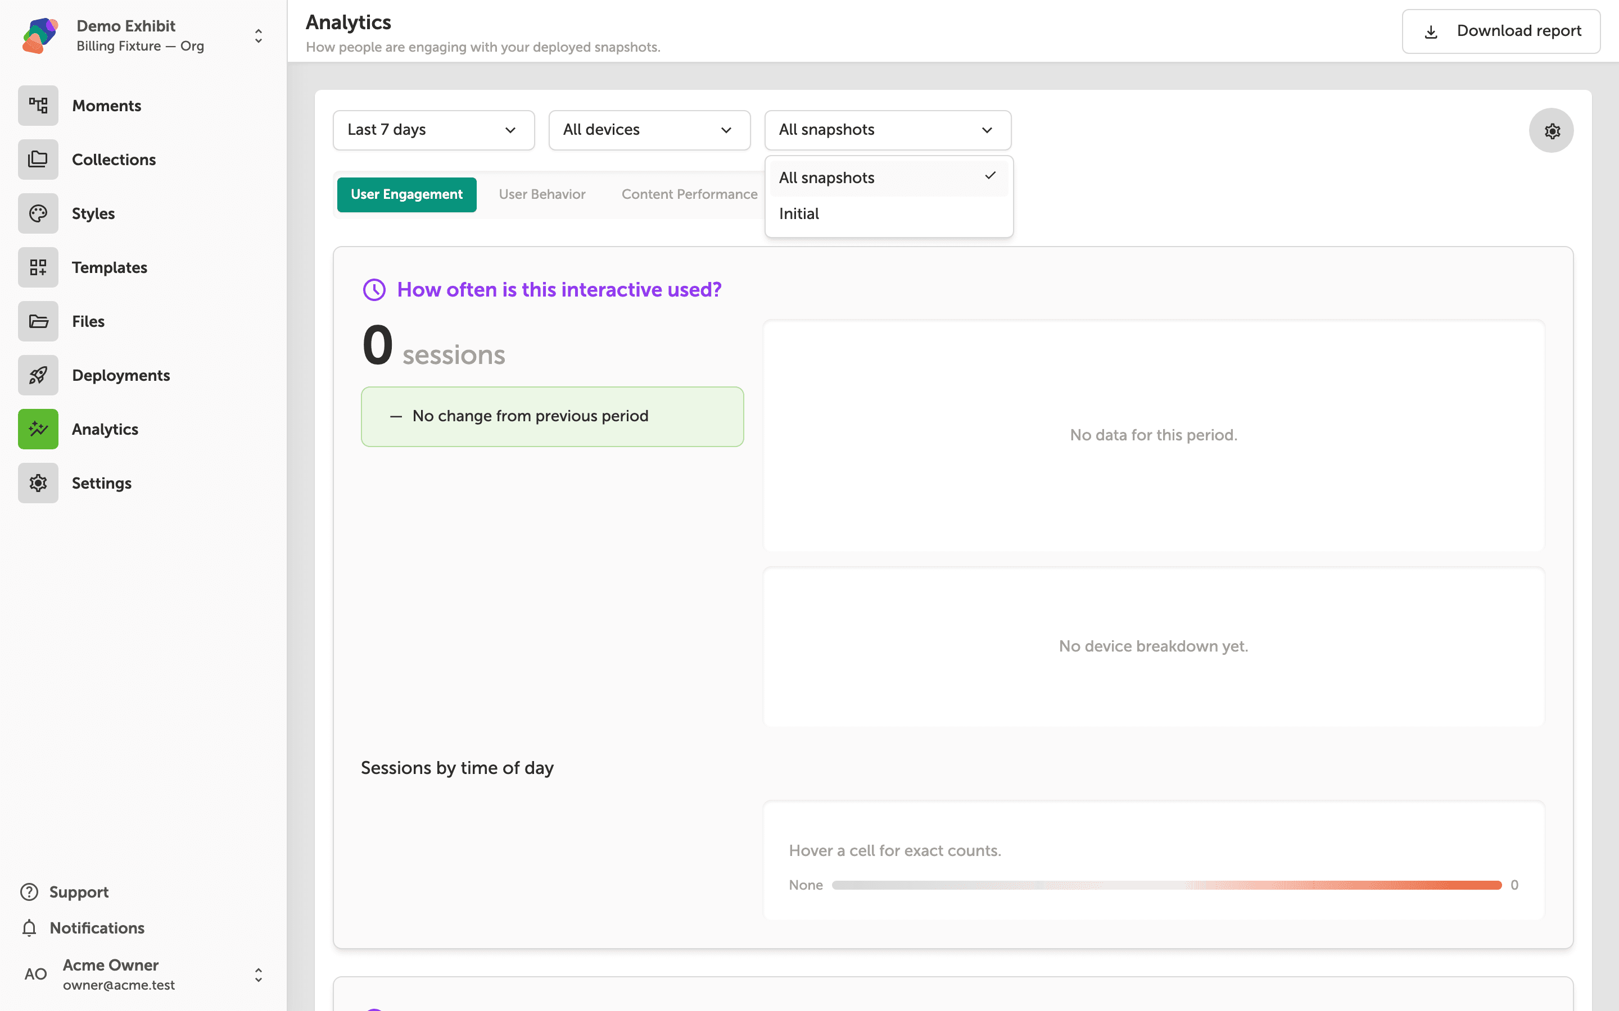Viewport: 1619px width, 1011px height.
Task: Click owner@acme.test email text
Action: pyautogui.click(x=119, y=985)
